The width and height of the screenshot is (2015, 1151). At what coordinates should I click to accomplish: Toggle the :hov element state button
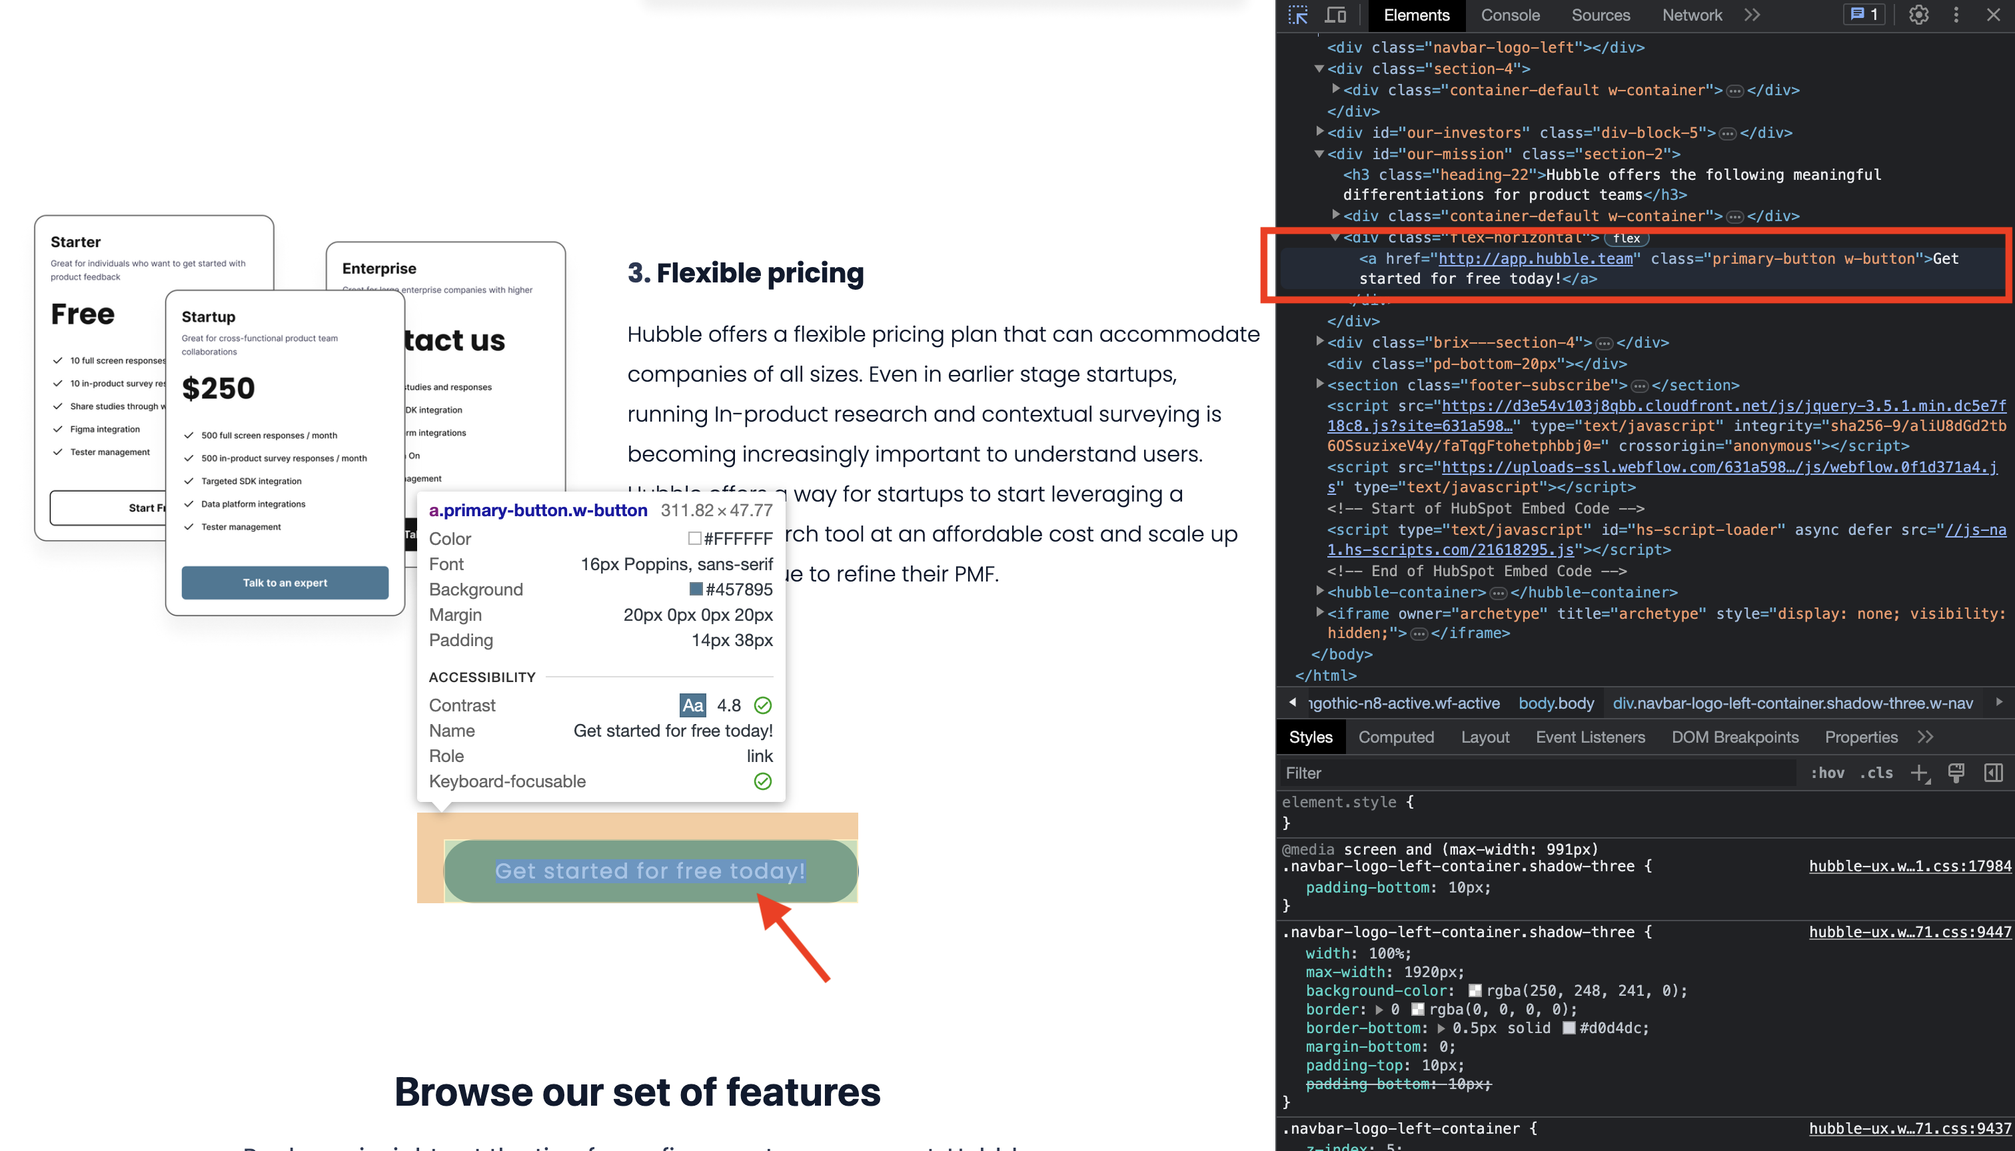(1827, 773)
